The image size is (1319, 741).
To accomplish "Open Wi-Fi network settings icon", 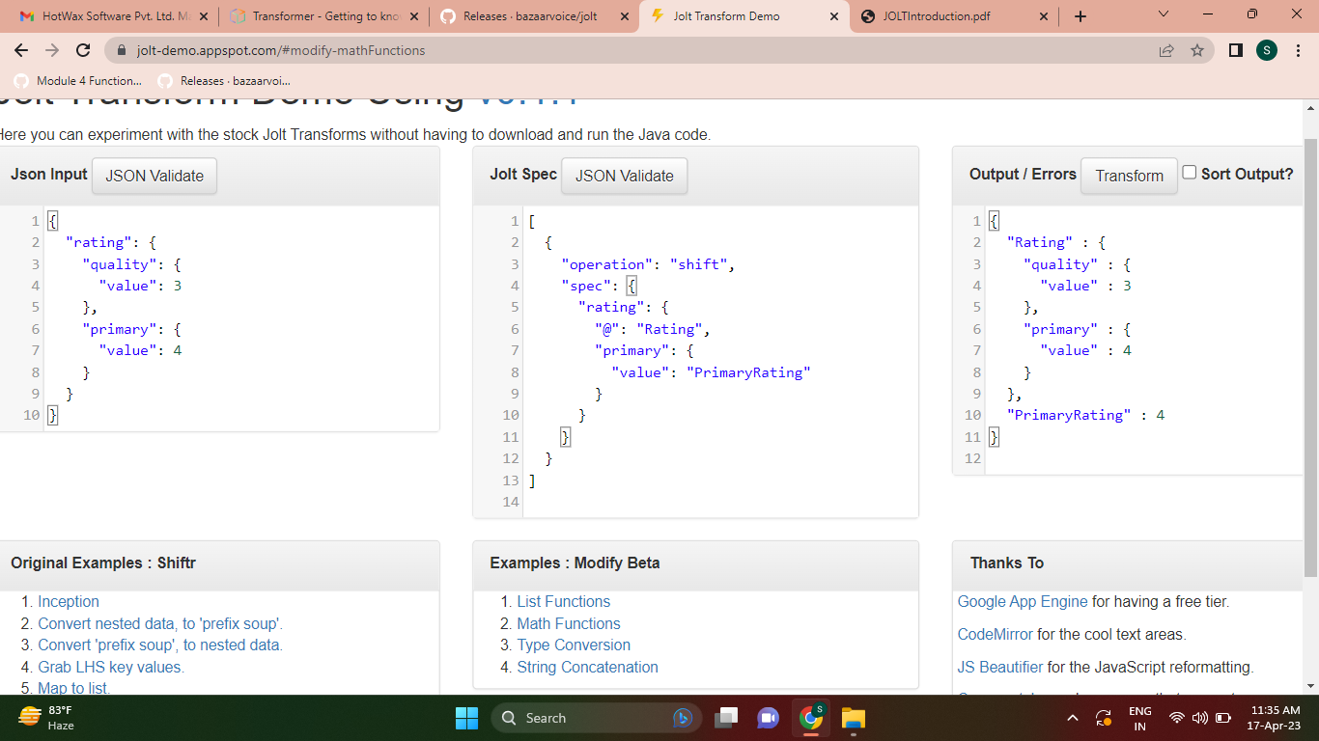I will click(1176, 718).
